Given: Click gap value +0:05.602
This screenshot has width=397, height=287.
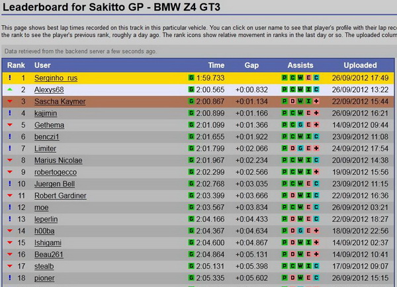Looking at the screenshot, I should (x=251, y=278).
